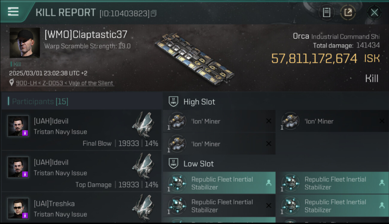The width and height of the screenshot is (389, 224).
Task: Open the clipboard report icon
Action: [326, 13]
